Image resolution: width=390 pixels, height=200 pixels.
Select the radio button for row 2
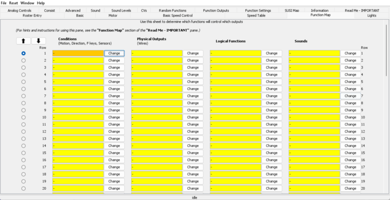(x=23, y=60)
